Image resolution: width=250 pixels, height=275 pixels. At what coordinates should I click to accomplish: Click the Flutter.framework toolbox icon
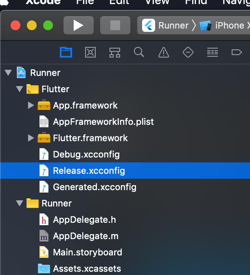tap(44, 138)
